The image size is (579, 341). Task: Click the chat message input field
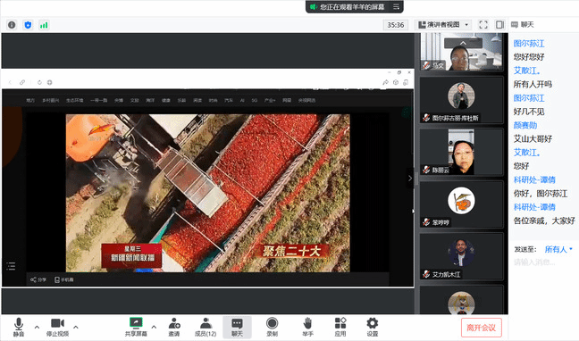(544, 262)
